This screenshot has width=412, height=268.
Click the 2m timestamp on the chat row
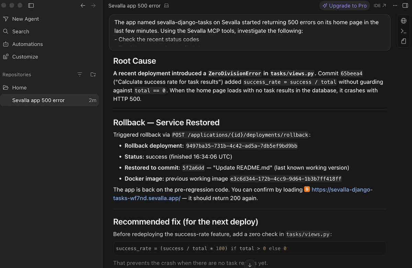[92, 100]
